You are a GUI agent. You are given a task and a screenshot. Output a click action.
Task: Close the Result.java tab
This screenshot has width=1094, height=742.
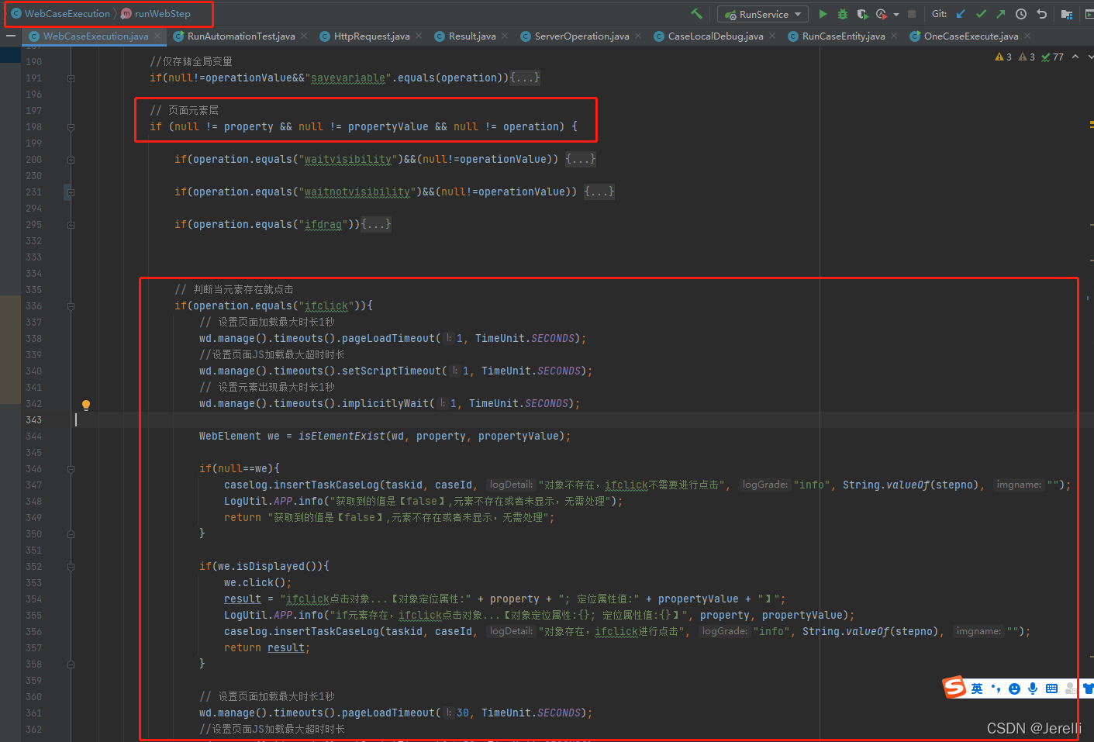point(505,36)
